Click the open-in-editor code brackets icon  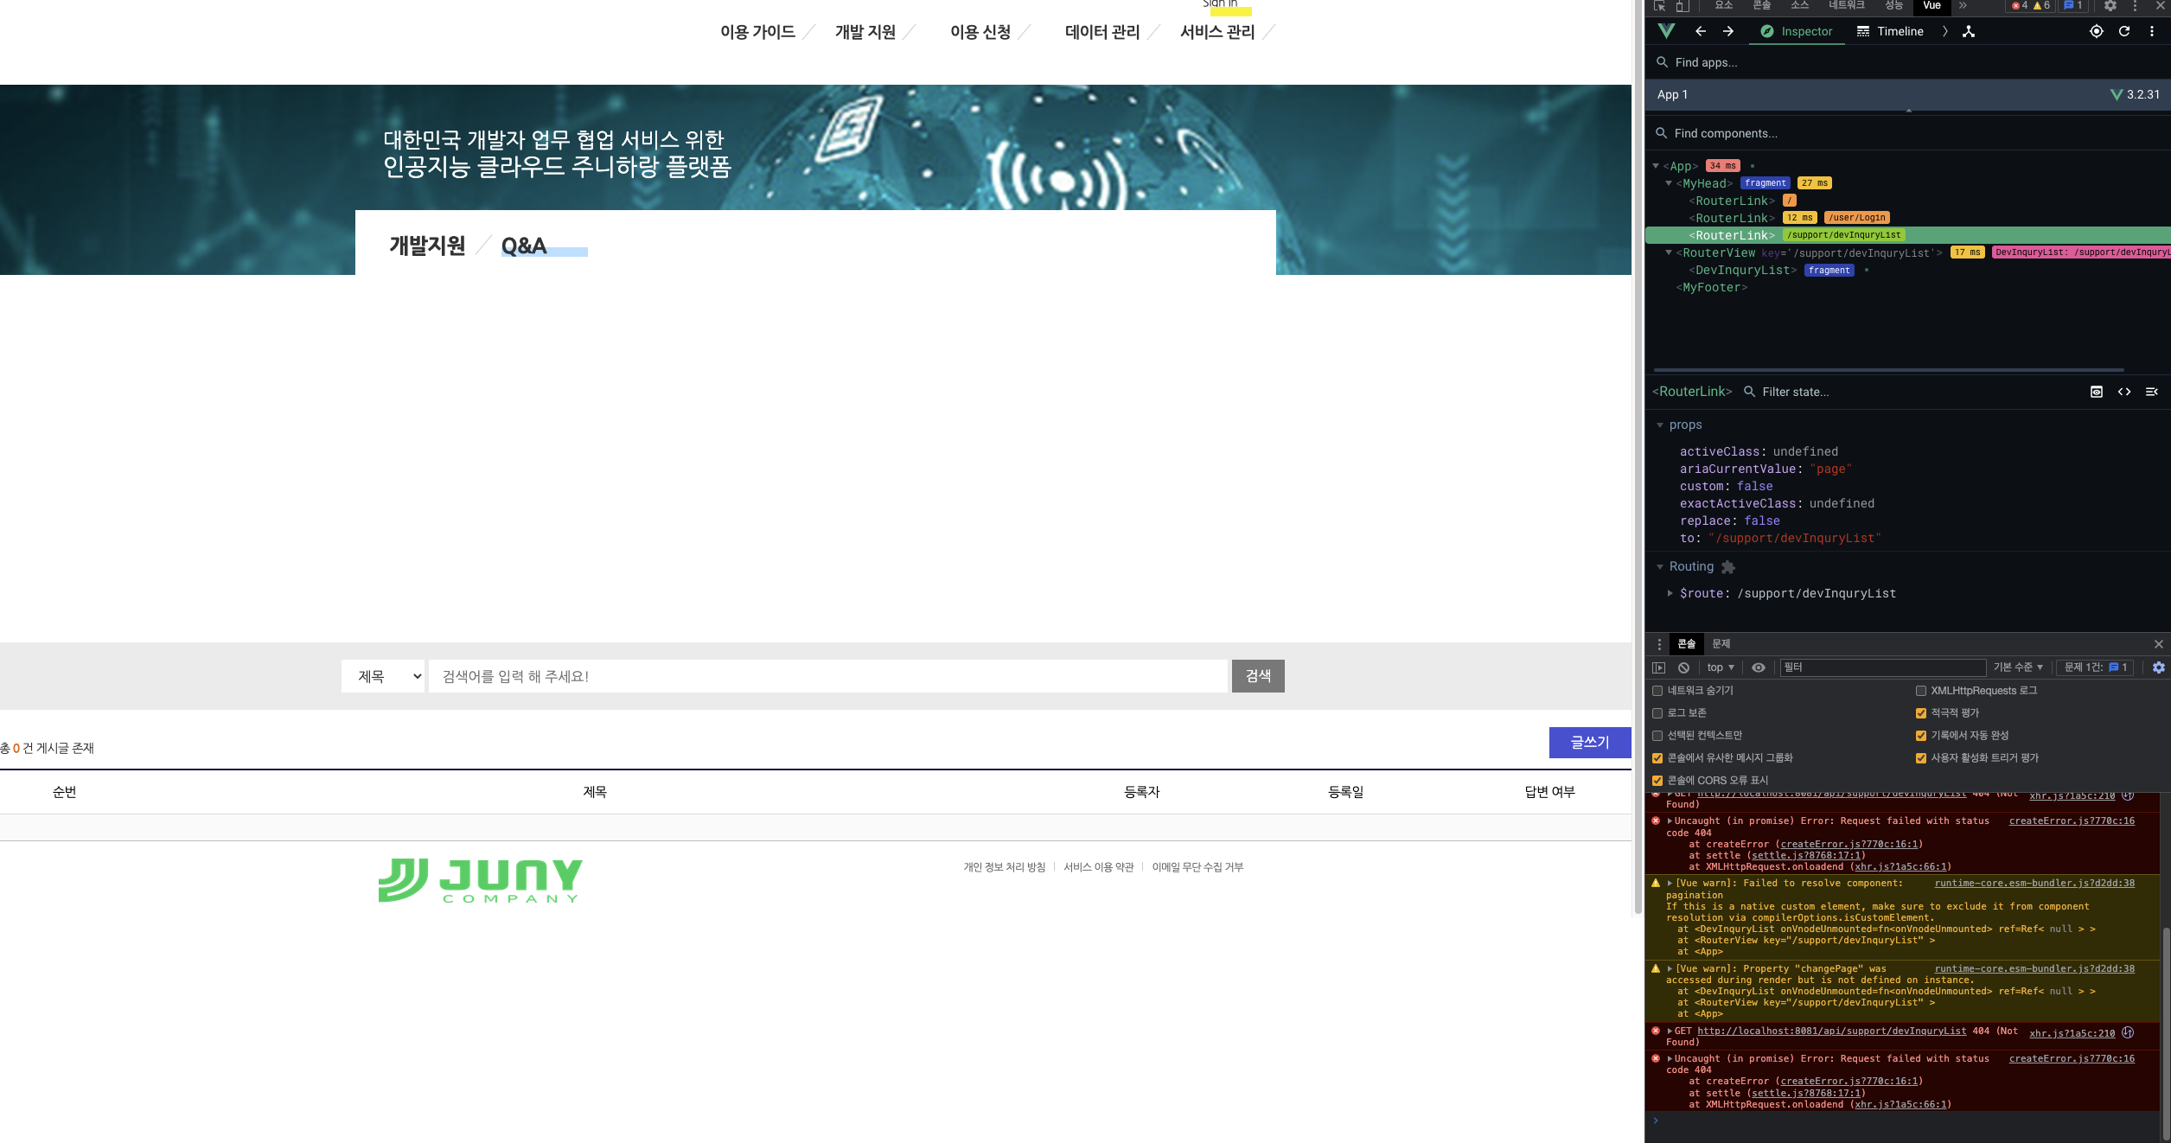2124,392
